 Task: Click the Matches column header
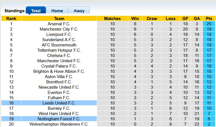pyautogui.click(x=112, y=19)
